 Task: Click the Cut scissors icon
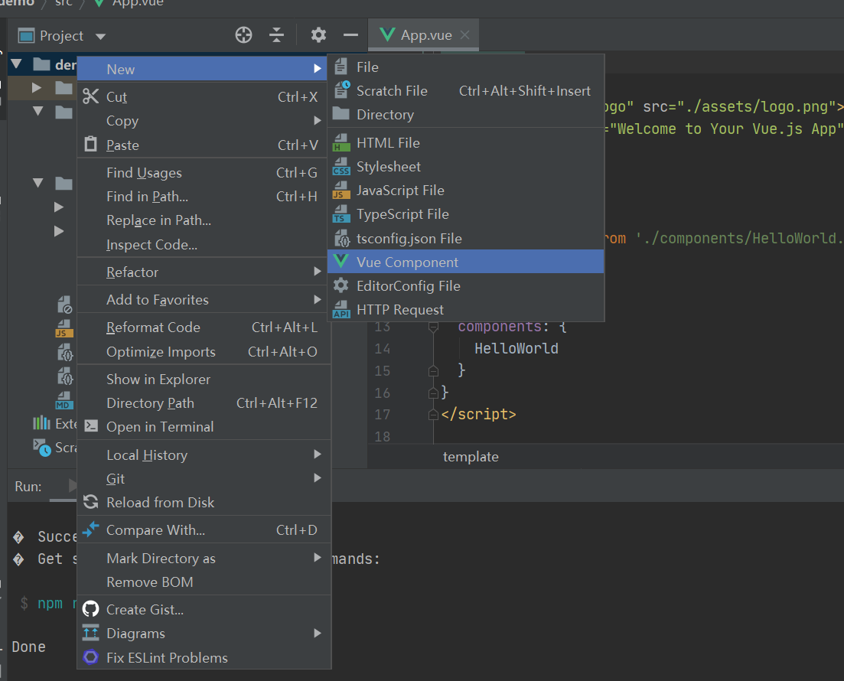(90, 96)
